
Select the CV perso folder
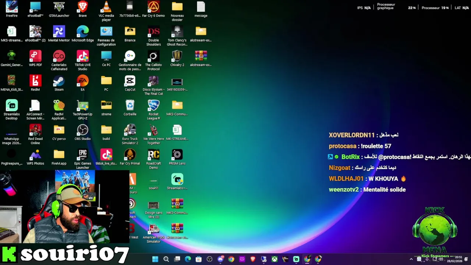[59, 132]
